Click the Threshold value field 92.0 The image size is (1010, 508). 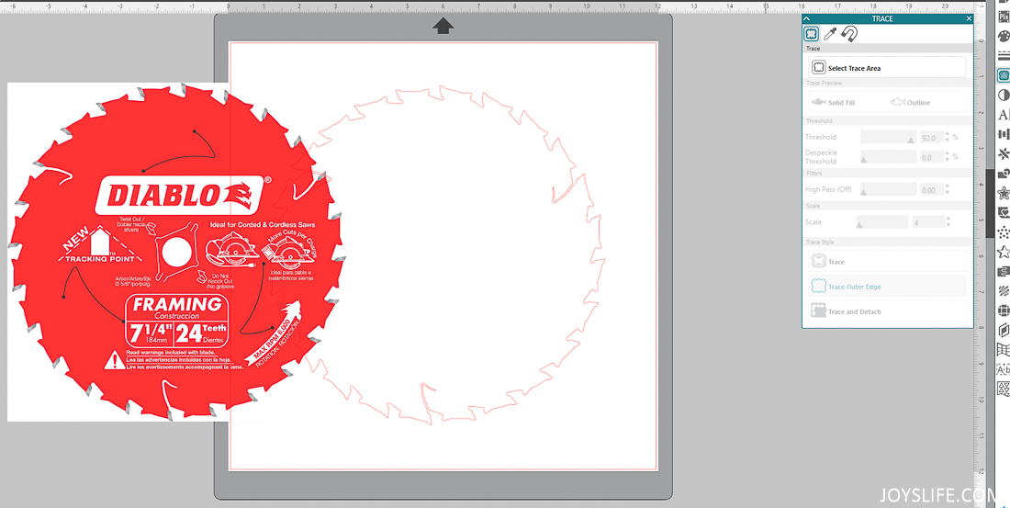click(x=931, y=138)
